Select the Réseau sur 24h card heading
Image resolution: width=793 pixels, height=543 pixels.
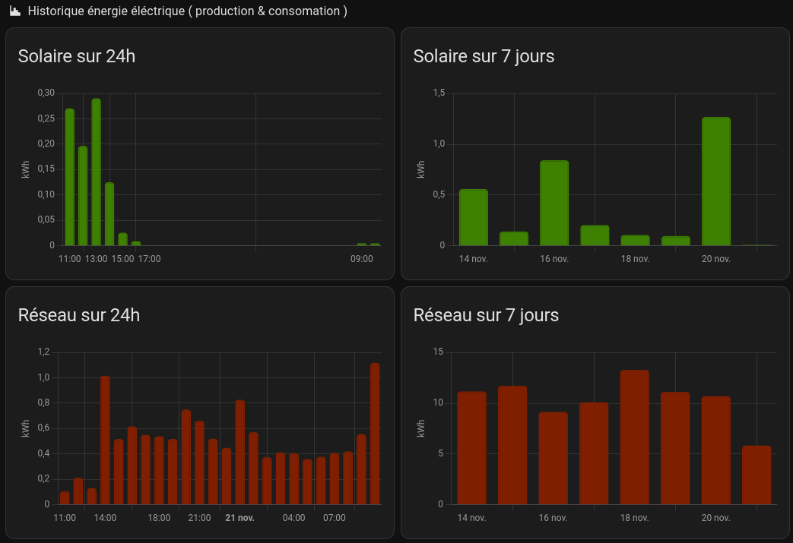79,315
